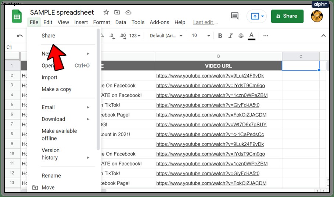Expand the Download submenu

(x=65, y=119)
